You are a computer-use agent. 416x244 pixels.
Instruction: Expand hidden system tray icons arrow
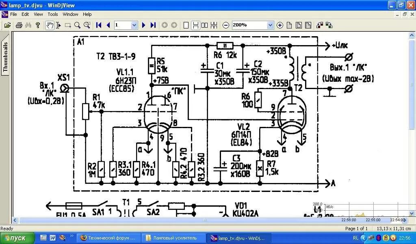364,238
